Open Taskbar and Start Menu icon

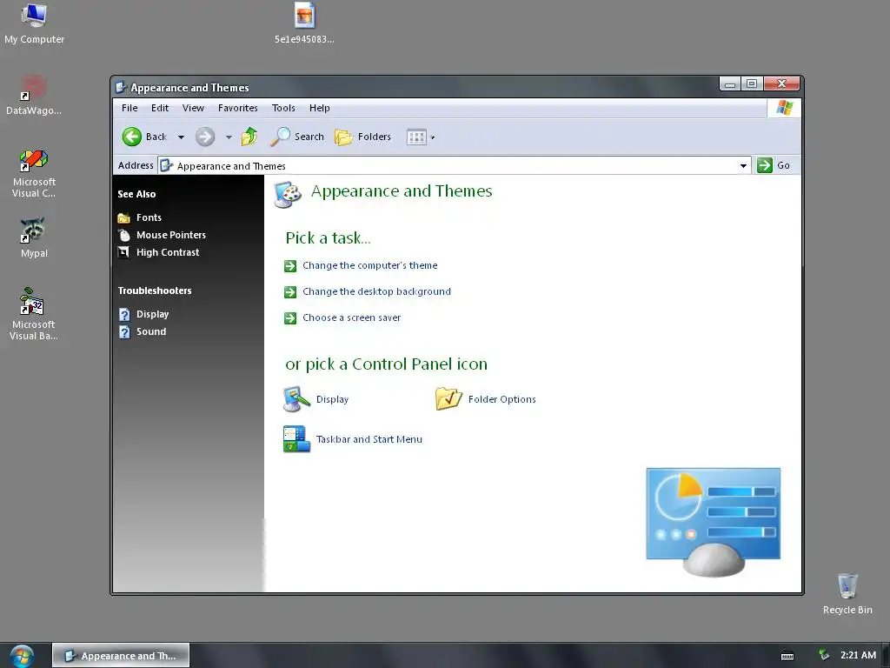(x=296, y=439)
